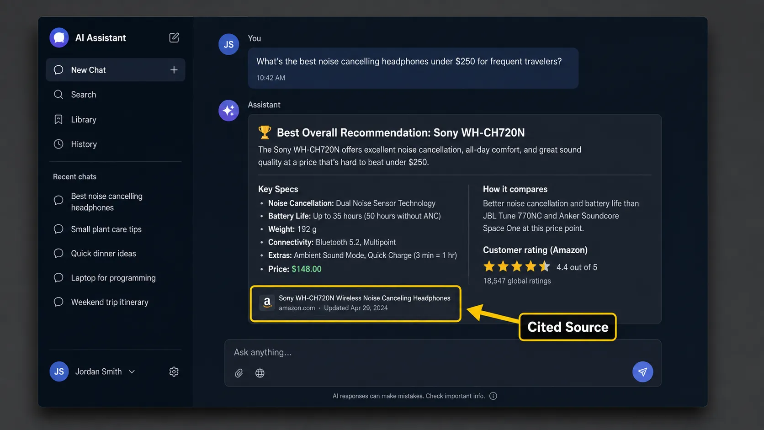Open Quick dinner ideas chat
Screen dimensions: 764x430
click(x=104, y=253)
